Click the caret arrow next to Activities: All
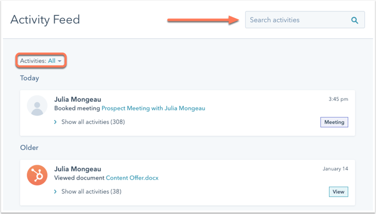Viewport: 376px width, 214px height. pyautogui.click(x=60, y=61)
